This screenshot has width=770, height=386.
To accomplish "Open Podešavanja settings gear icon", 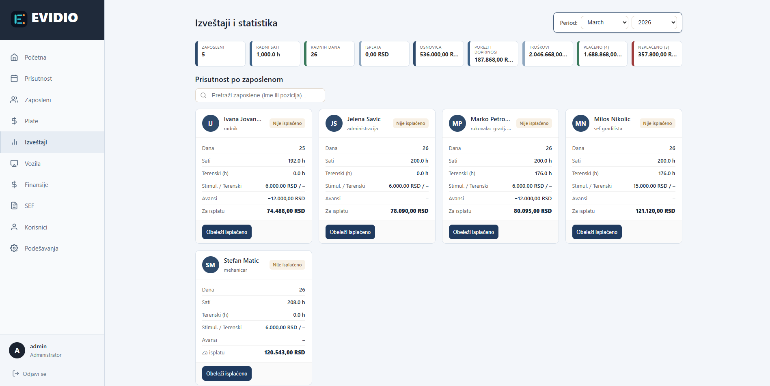I will point(15,248).
